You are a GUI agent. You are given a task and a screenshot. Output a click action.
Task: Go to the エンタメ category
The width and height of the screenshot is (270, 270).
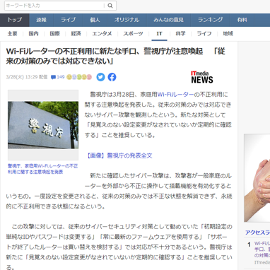click(102, 34)
